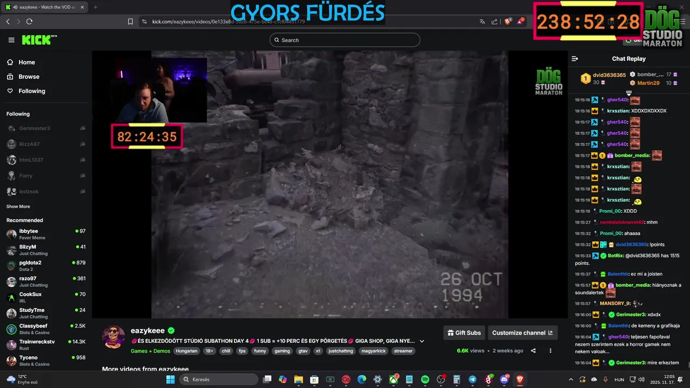
Task: Go back in the browser
Action: tap(8, 22)
